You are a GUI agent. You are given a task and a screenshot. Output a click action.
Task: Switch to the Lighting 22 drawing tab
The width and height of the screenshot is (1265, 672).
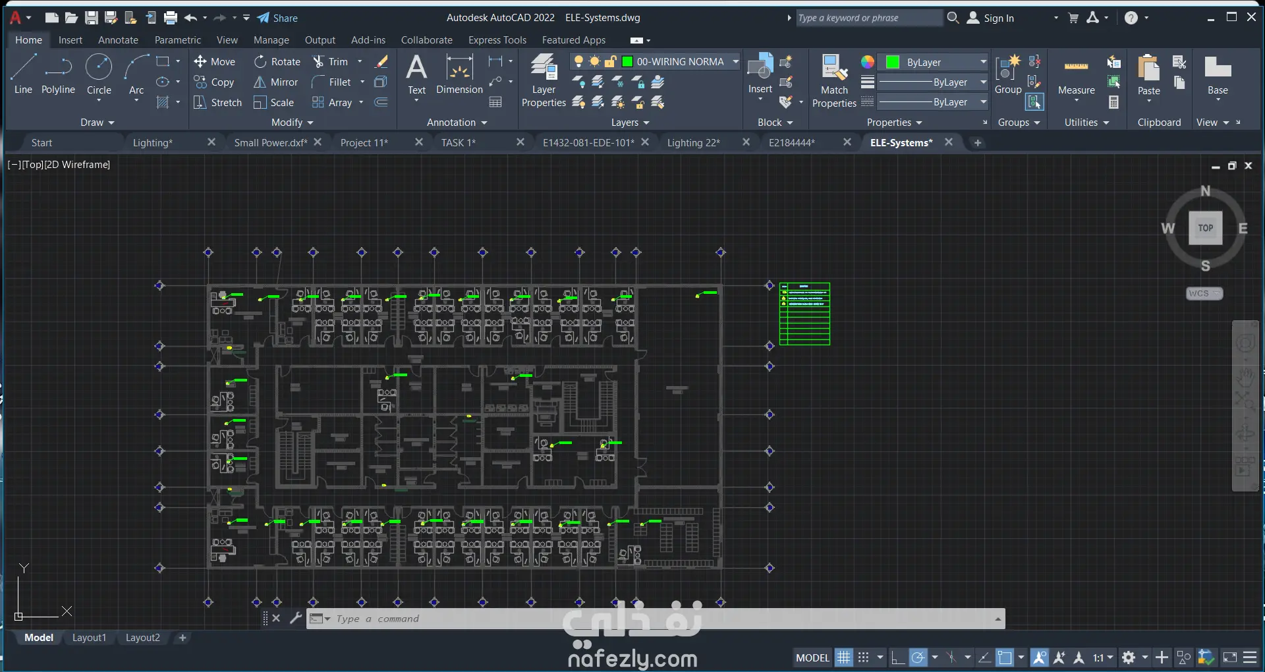point(693,143)
